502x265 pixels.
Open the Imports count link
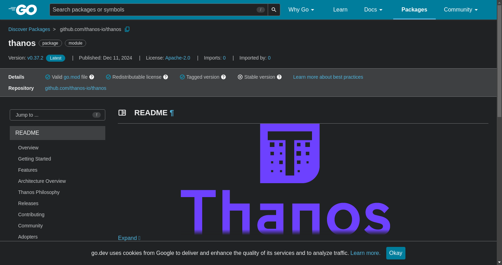tap(224, 58)
